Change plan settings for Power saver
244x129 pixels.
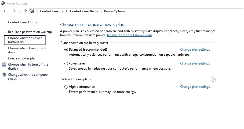pyautogui.click(x=195, y=63)
